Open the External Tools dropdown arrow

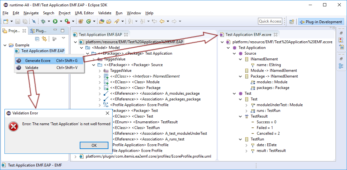[73, 21]
